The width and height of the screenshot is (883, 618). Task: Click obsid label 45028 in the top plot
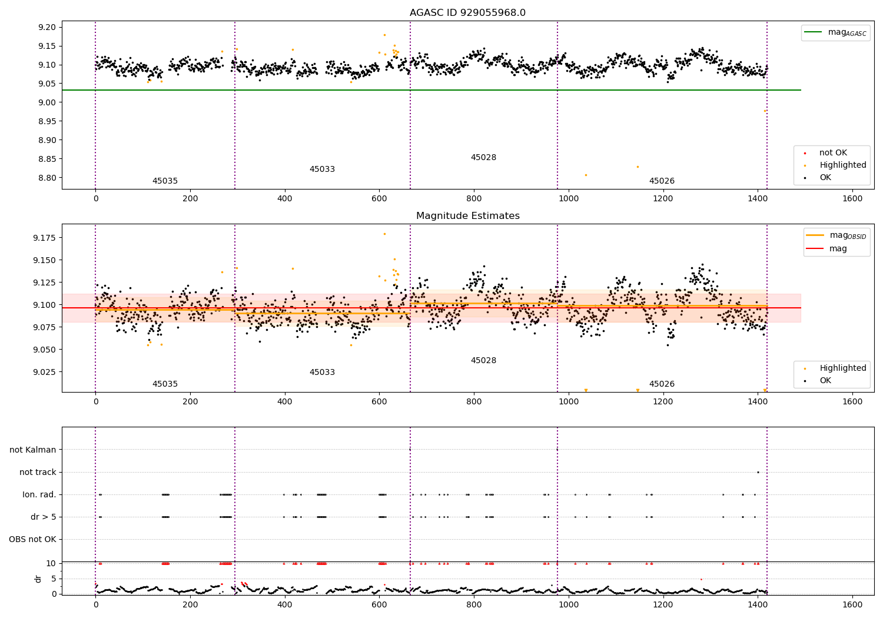483,158
